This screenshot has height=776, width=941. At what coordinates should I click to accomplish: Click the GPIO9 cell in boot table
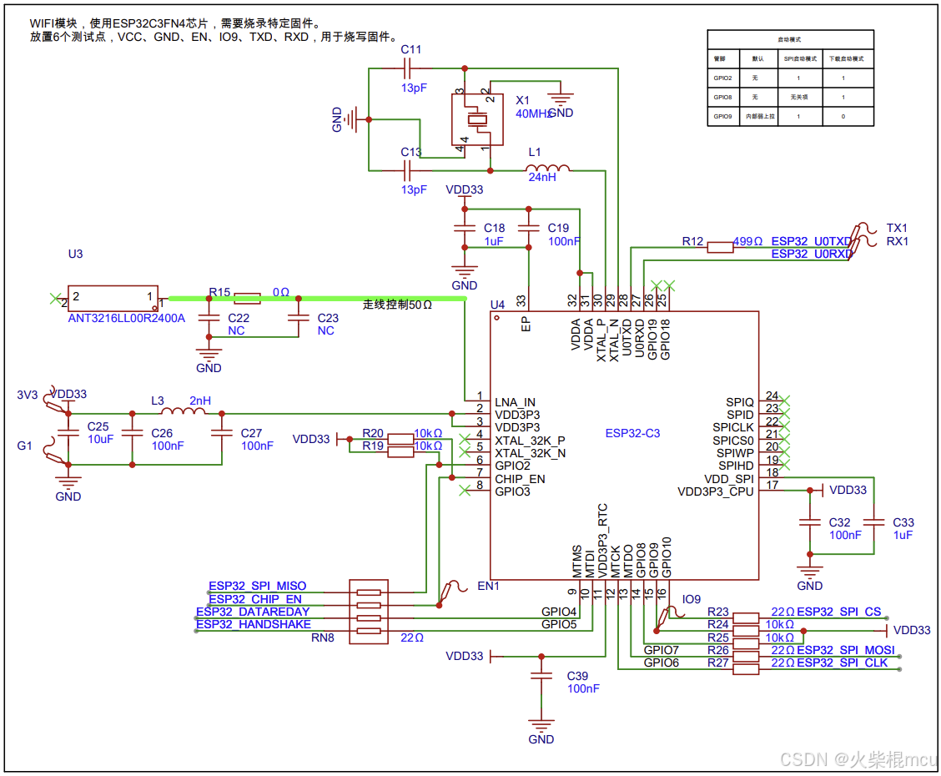coord(722,117)
